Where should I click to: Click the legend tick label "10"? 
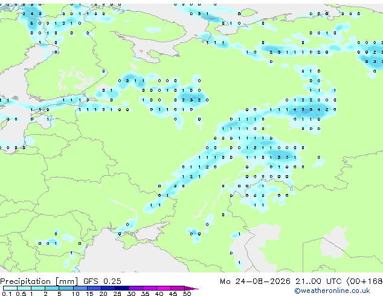pos(76,294)
